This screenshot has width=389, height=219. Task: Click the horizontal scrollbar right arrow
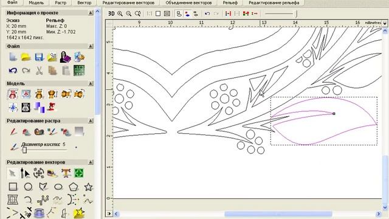379,214
